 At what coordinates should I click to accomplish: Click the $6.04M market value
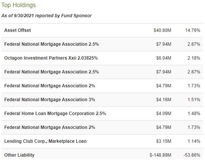coord(163,58)
